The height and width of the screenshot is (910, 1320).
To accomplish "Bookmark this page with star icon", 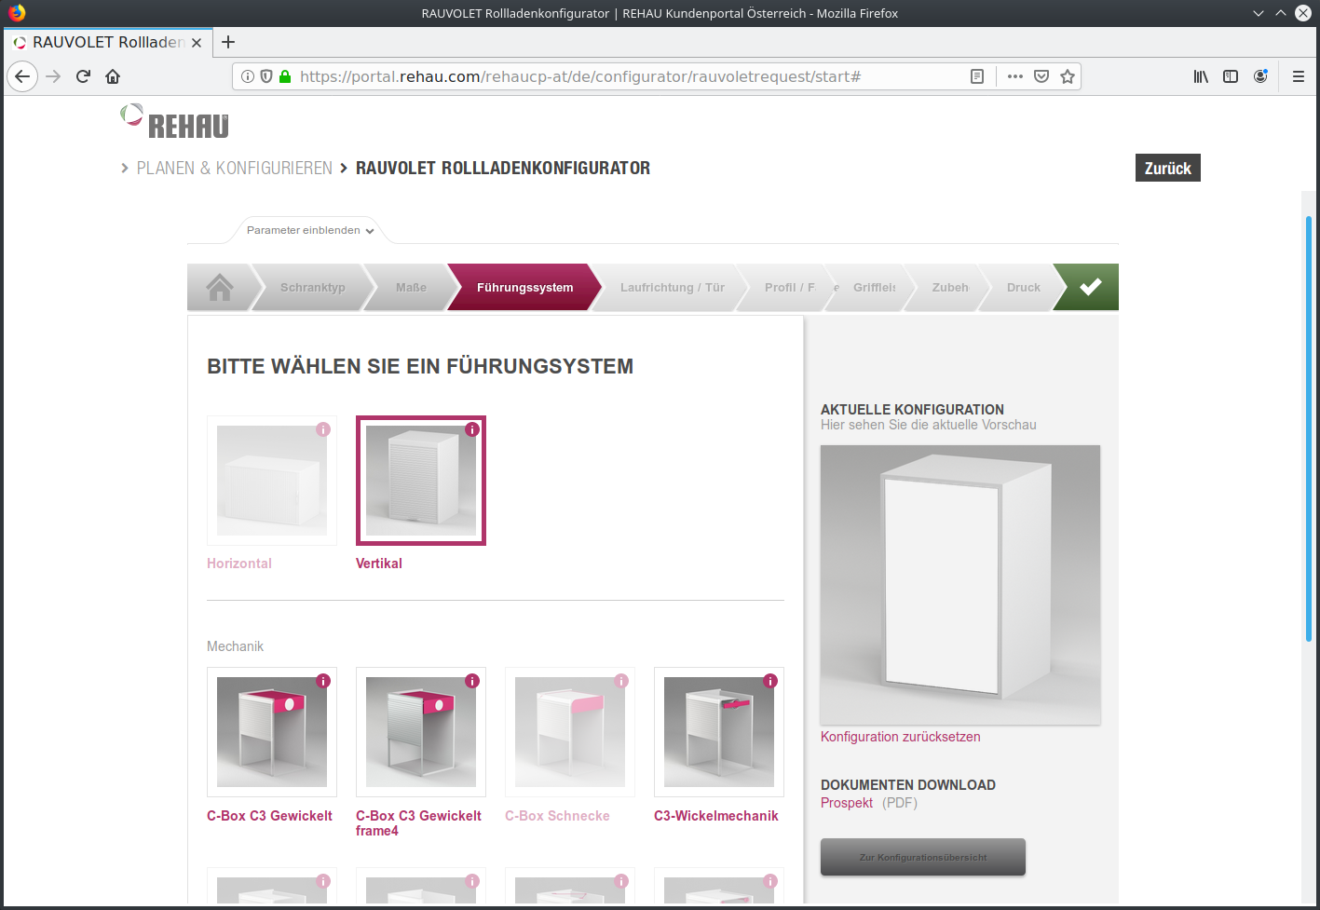I will coord(1068,76).
